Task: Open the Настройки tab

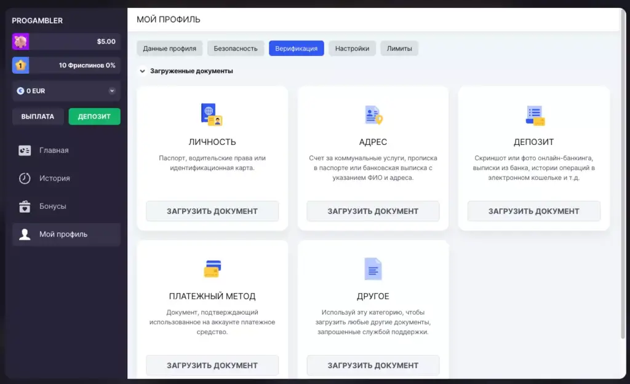Action: 352,48
